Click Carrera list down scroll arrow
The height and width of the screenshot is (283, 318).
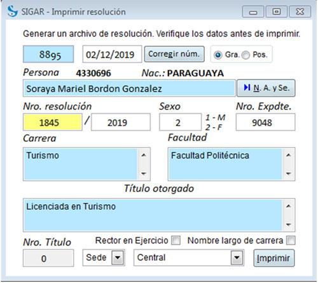144,174
